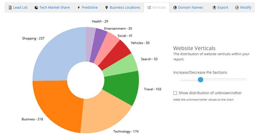Click the 'Website Verticals' heading
Image resolution: width=259 pixels, height=138 pixels.
coord(194,48)
